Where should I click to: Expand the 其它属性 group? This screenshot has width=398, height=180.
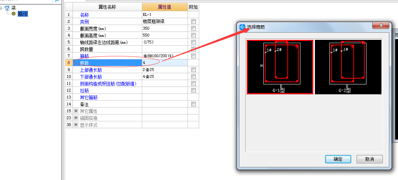(76, 111)
